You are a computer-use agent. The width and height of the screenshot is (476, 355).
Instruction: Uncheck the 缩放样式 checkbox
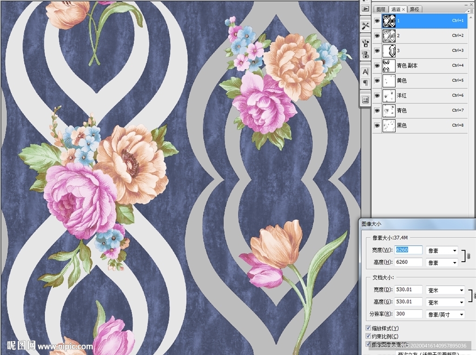coord(369,329)
